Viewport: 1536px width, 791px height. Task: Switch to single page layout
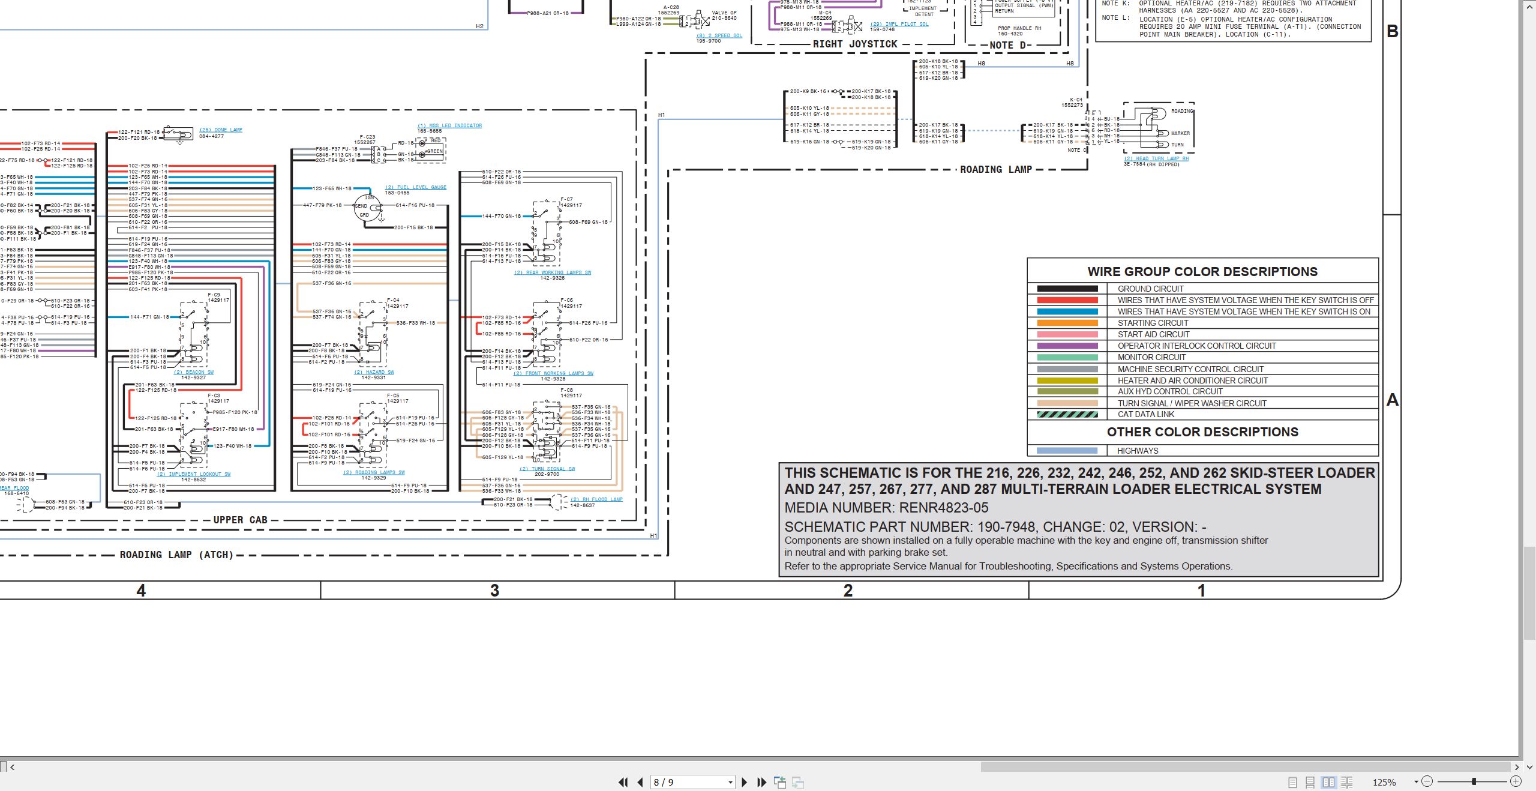pos(1292,782)
